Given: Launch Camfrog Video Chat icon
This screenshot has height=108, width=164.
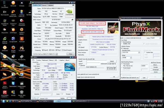Looking at the screenshot, I should click(22, 13).
